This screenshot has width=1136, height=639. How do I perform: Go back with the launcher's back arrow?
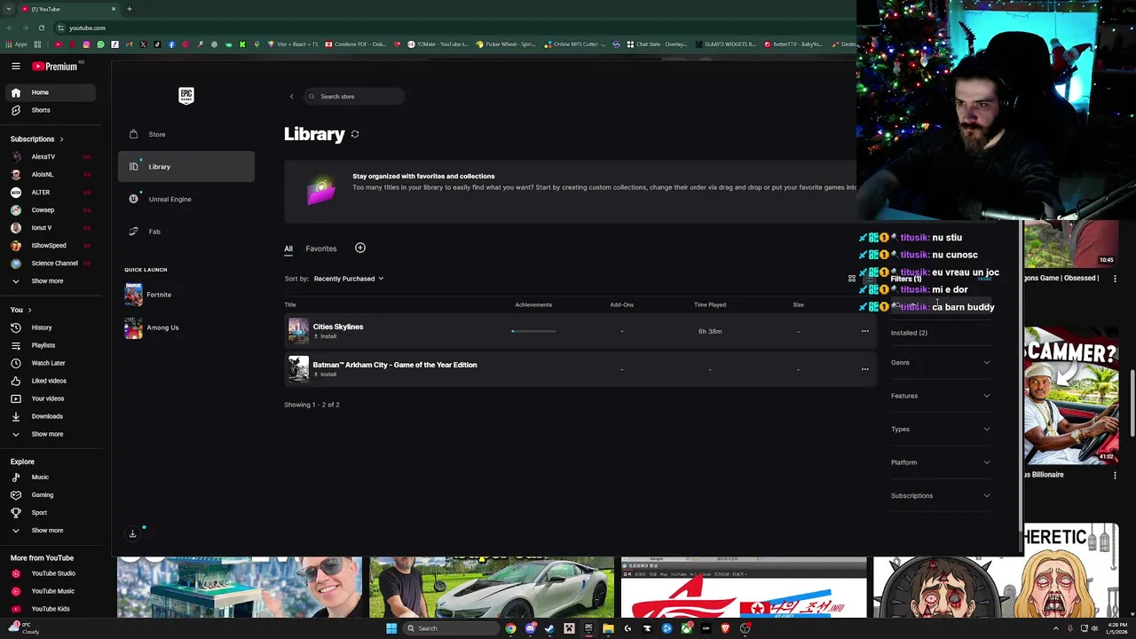(291, 97)
